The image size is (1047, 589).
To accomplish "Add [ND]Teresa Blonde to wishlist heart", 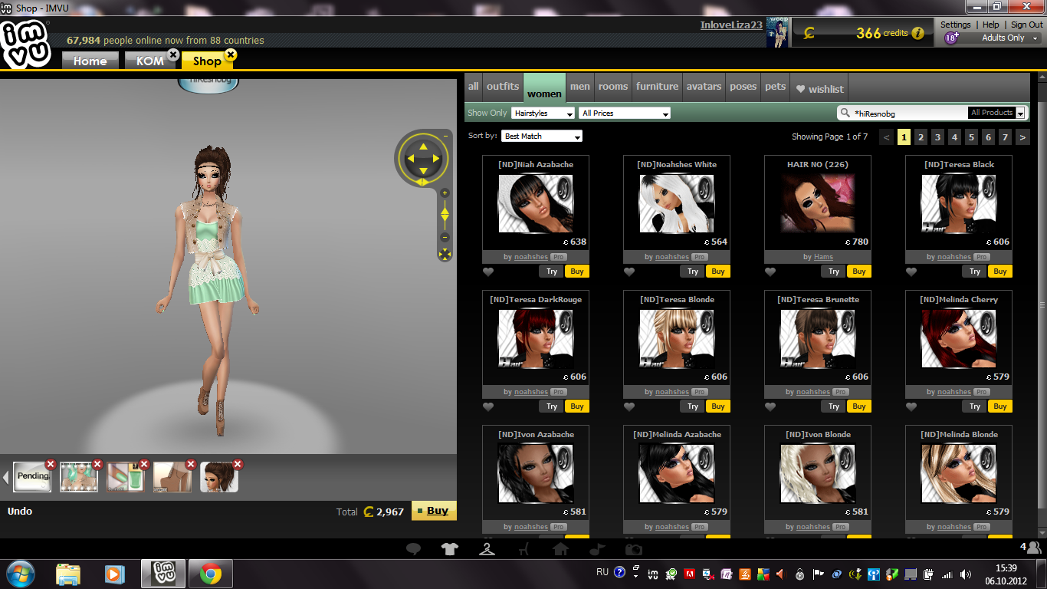I will coord(629,406).
